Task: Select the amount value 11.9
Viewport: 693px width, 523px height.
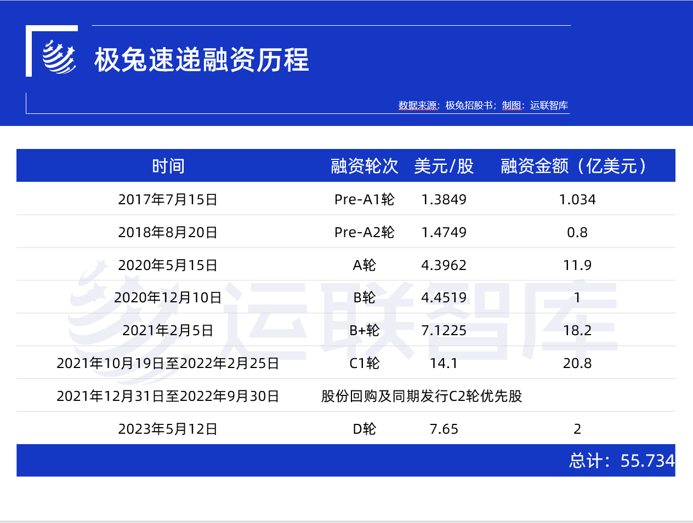Action: (577, 265)
